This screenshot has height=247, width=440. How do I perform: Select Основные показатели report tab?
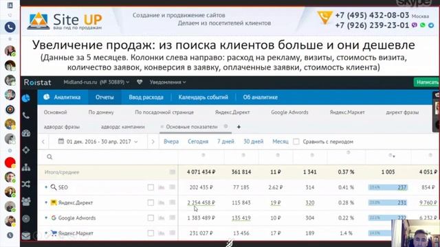(x=192, y=127)
